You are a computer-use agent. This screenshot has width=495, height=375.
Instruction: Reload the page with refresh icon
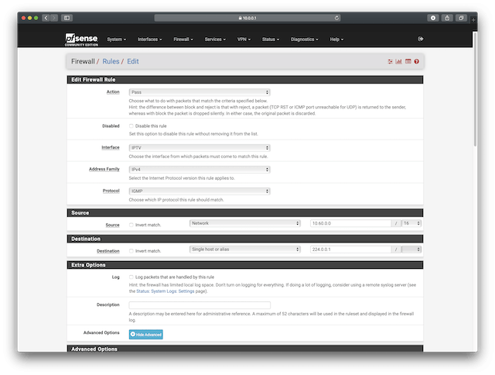tap(336, 18)
